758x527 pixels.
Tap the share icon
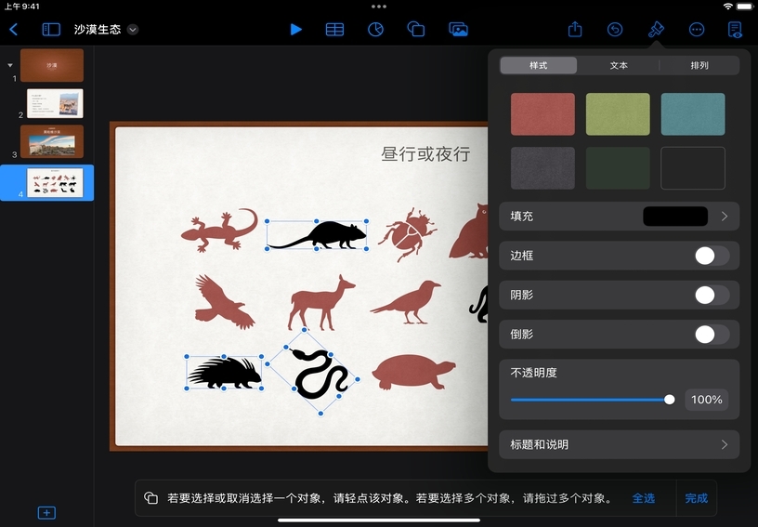point(575,30)
